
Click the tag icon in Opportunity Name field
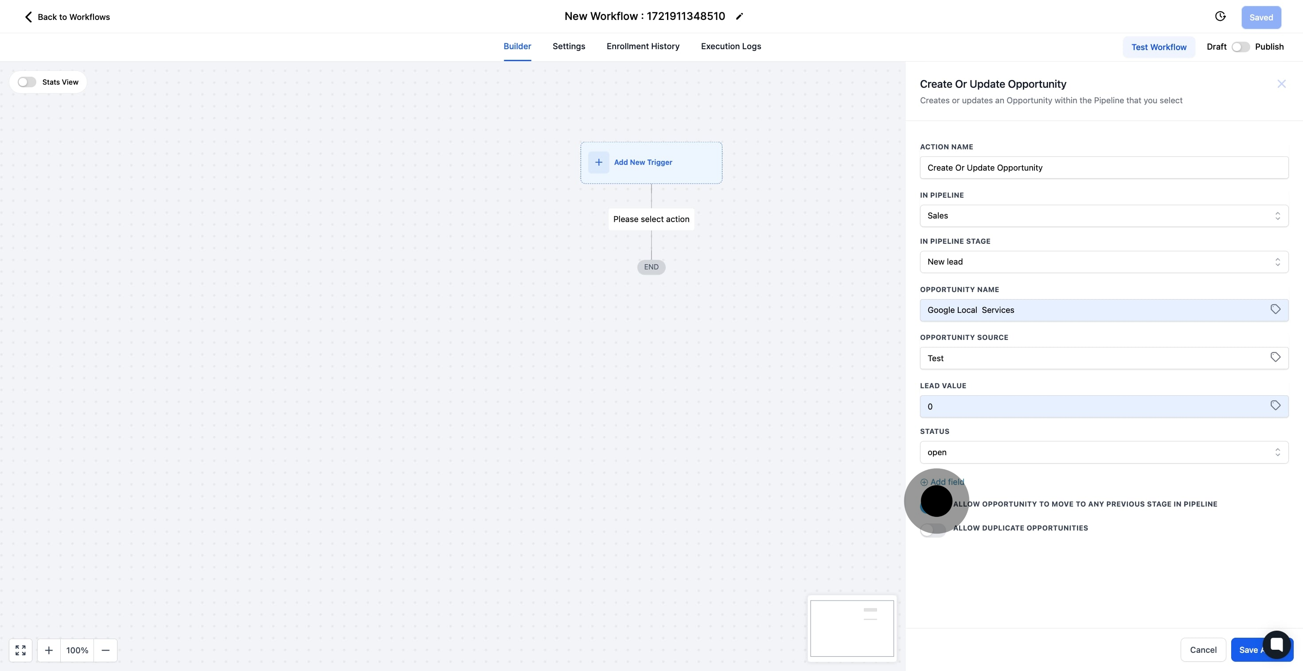[x=1275, y=309]
